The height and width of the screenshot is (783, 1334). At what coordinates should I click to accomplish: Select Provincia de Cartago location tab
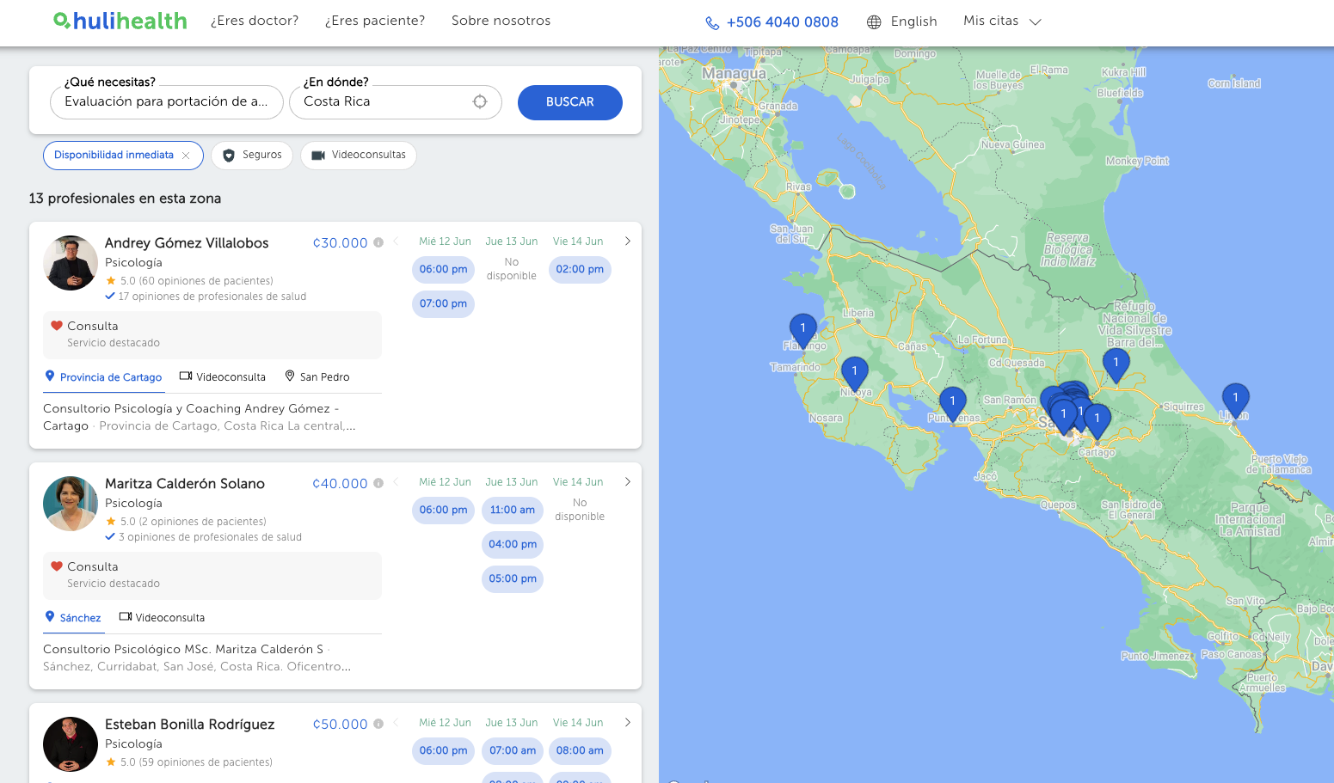click(104, 377)
